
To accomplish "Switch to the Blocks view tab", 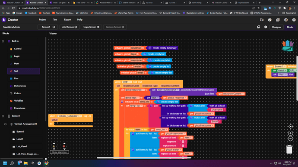I will [x=290, y=27].
